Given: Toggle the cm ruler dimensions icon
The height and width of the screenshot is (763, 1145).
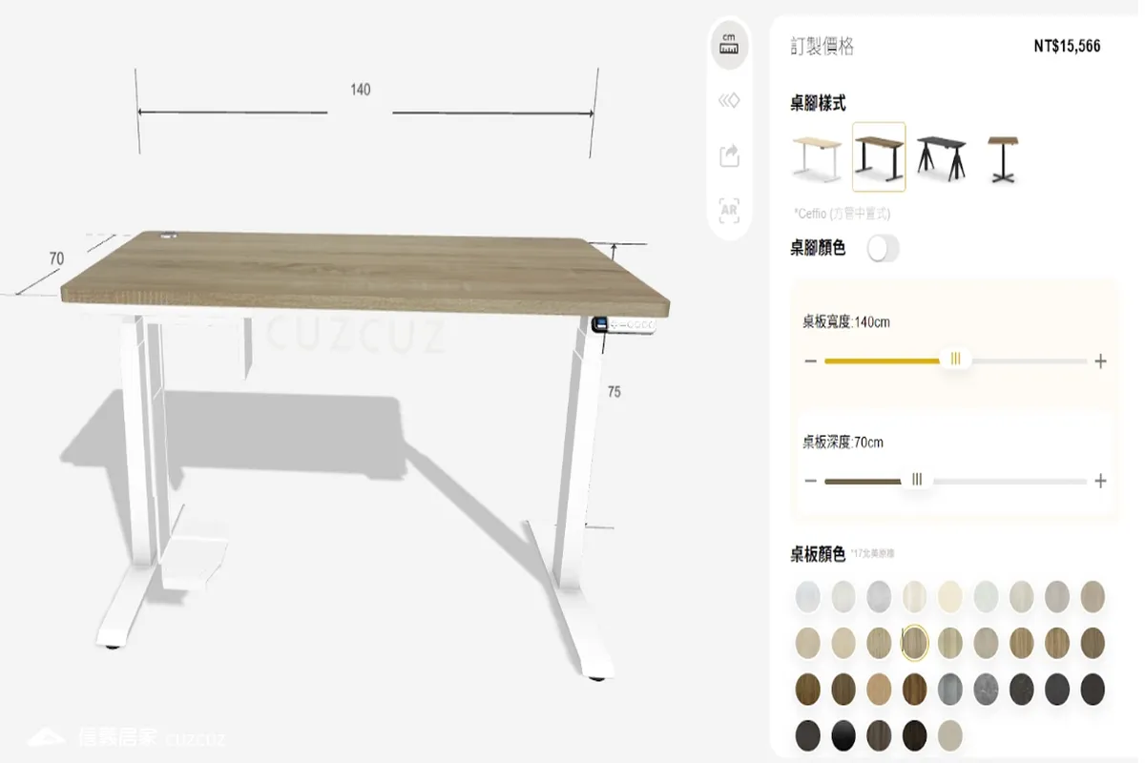Looking at the screenshot, I should pos(730,44).
